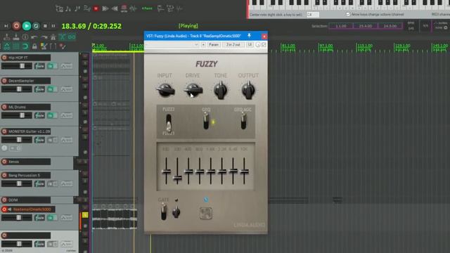Toggle the FX bypass checkbox in Fuzzy window
450x253 pixels.
(x=264, y=45)
